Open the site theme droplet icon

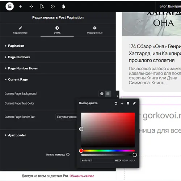tap(63, 7)
